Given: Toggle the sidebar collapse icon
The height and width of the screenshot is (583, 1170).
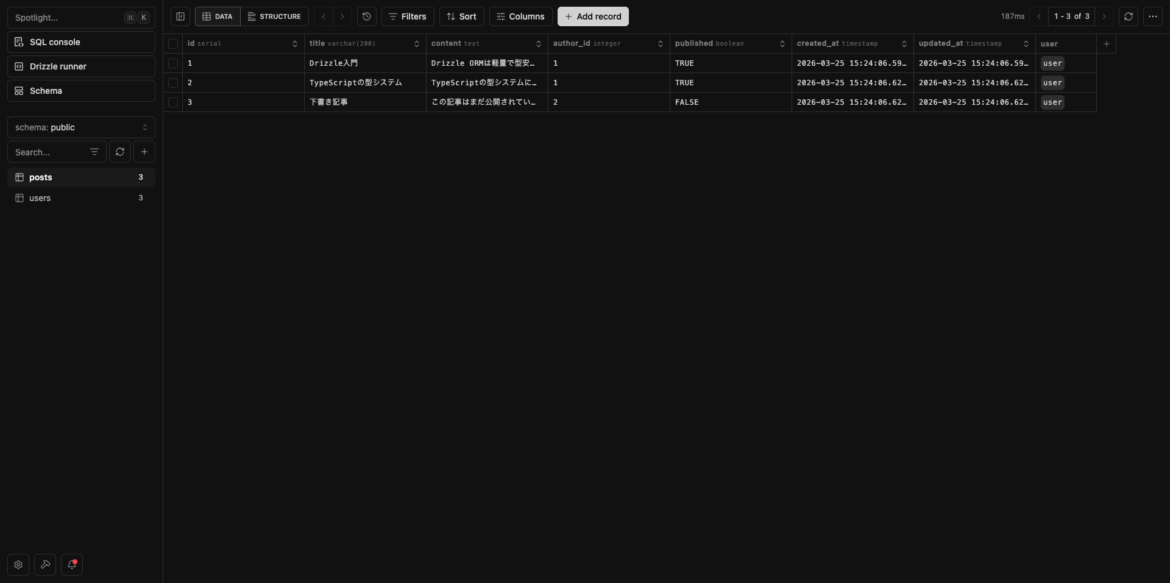Looking at the screenshot, I should (x=180, y=16).
